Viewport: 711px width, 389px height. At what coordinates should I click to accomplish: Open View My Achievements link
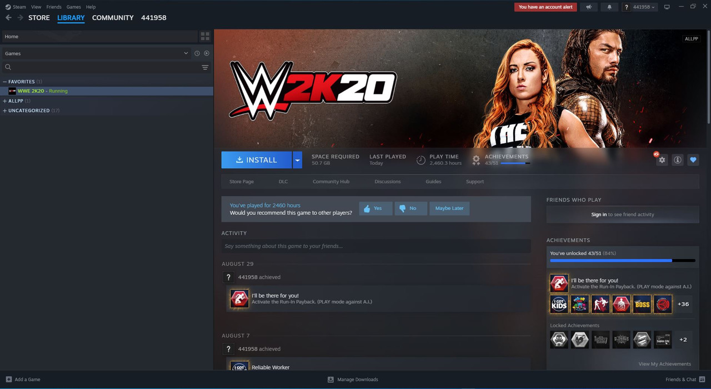point(665,364)
